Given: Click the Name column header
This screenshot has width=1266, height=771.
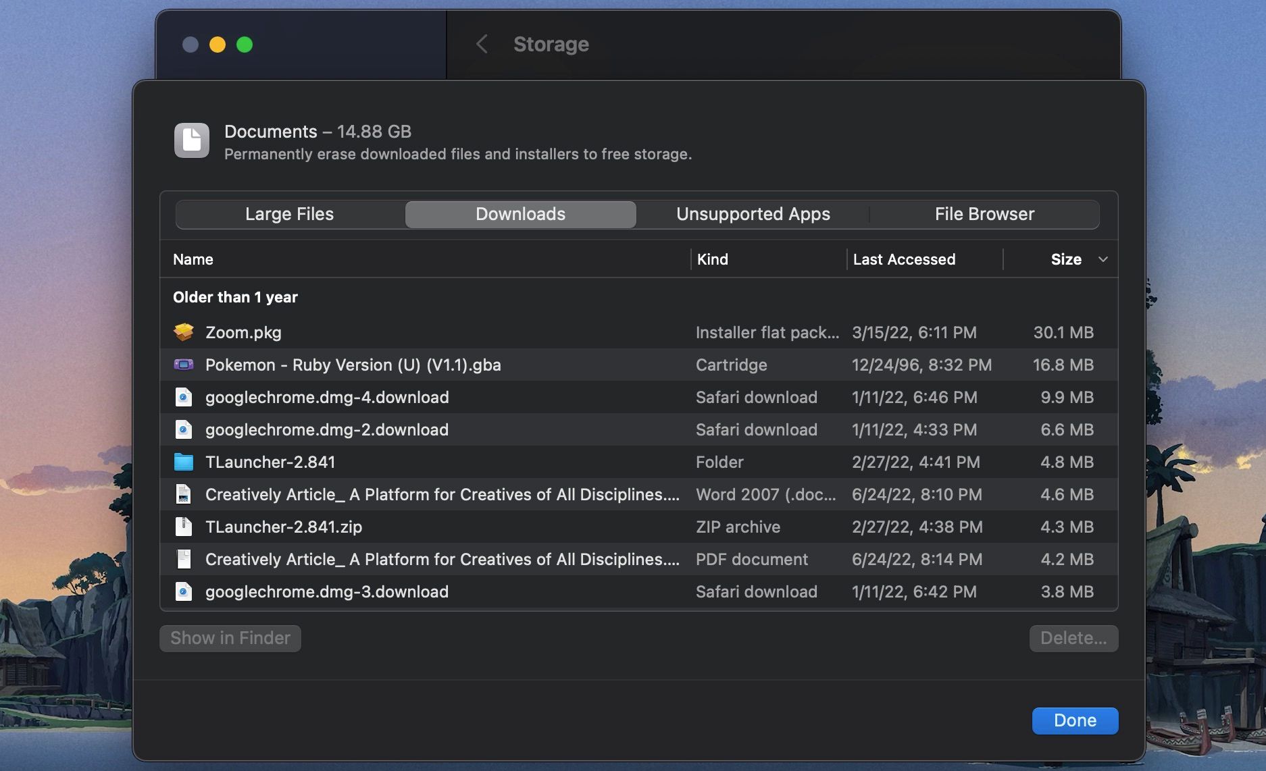Looking at the screenshot, I should [x=193, y=259].
